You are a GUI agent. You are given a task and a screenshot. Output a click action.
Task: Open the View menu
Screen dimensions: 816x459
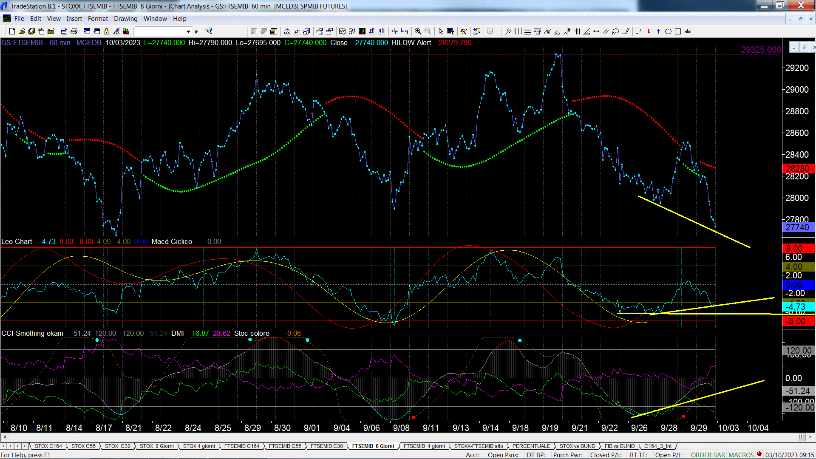pos(54,18)
